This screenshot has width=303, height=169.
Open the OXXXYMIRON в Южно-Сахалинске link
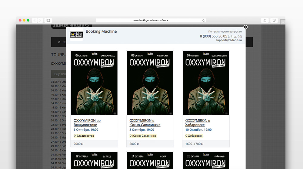[145, 122]
